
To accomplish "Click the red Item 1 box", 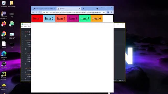I will 37,18.
